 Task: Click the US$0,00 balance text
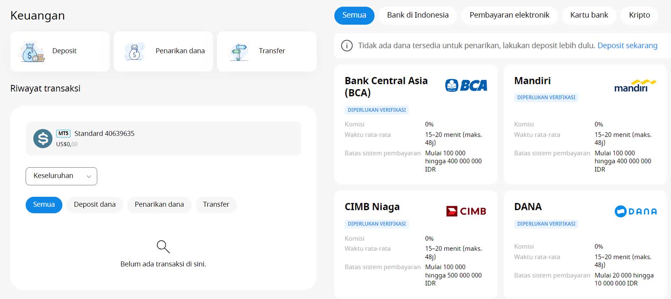point(67,144)
